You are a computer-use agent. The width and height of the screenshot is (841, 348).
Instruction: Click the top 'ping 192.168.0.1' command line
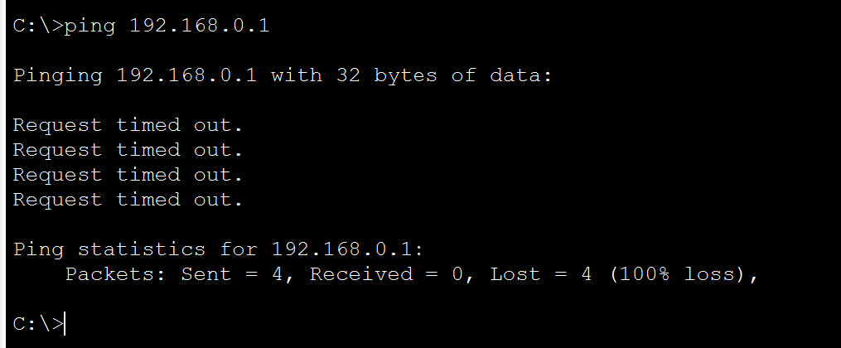[x=141, y=26]
